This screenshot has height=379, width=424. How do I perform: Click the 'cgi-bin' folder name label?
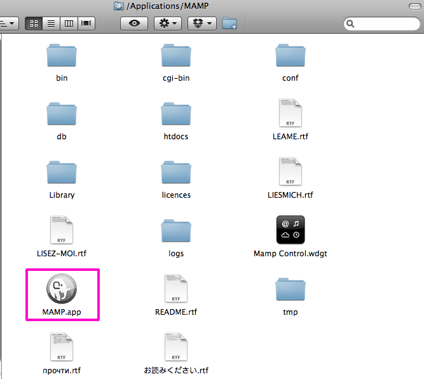(x=176, y=78)
